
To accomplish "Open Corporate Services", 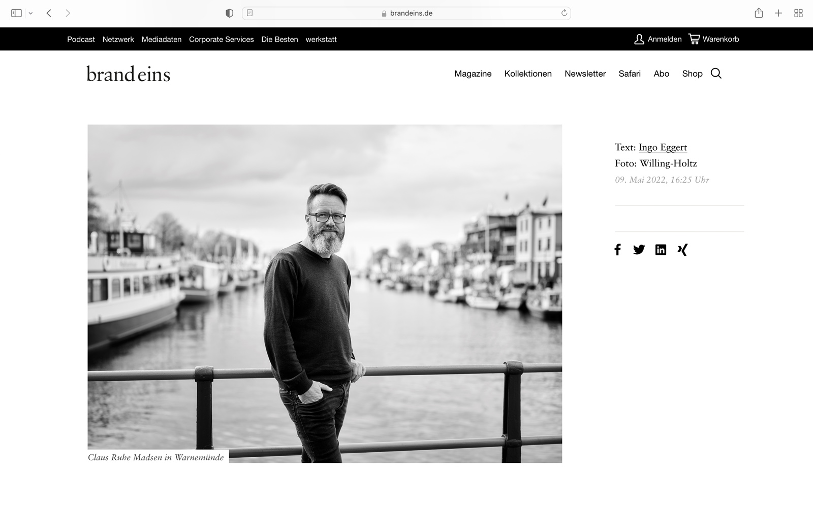I will tap(222, 39).
